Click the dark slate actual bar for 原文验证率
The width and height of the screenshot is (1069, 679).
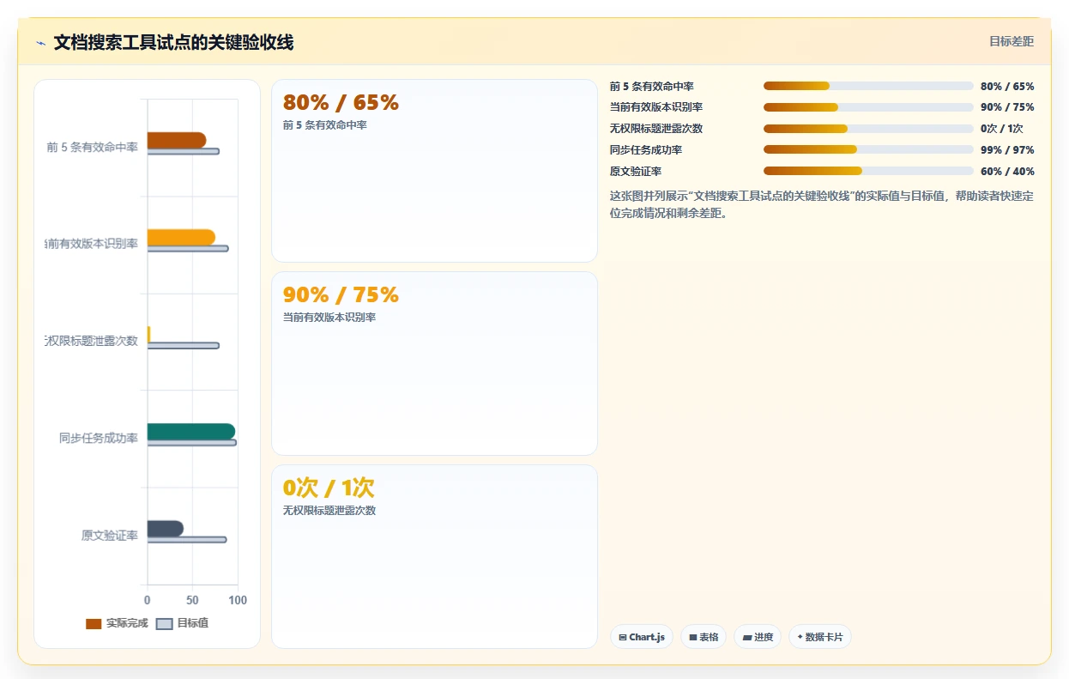[166, 529]
